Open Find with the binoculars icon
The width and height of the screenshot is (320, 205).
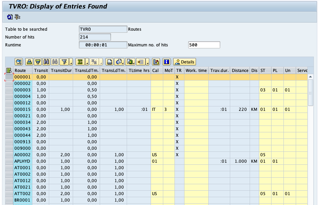(46, 62)
